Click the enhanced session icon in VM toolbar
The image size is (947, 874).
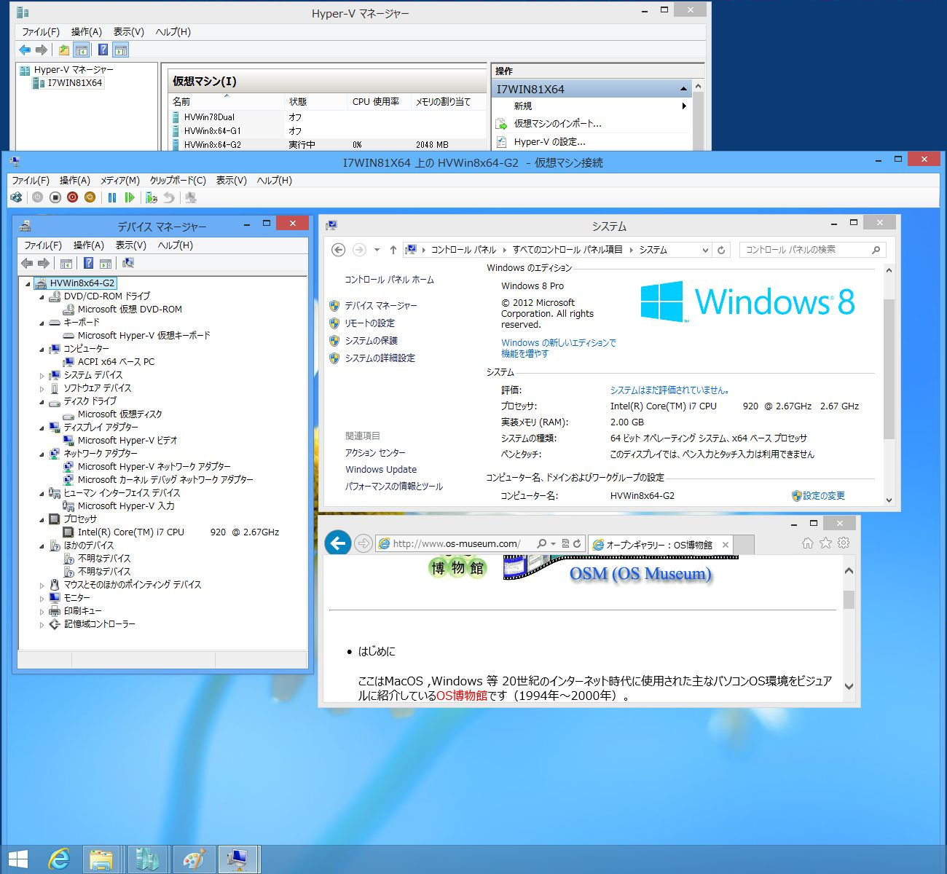[191, 197]
